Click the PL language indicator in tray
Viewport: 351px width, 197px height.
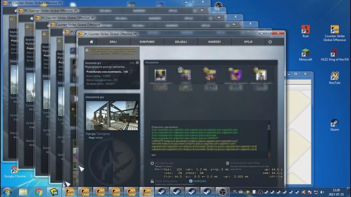[x=235, y=192]
